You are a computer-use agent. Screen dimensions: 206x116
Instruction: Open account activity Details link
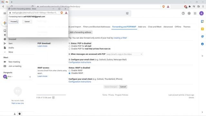pos(191,98)
